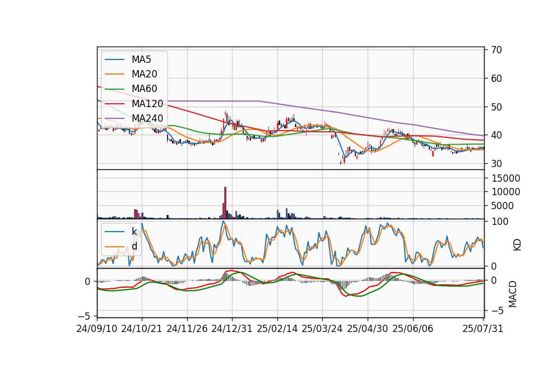Click the 24/11/26 date axis label
538x387 pixels.
pos(187,329)
